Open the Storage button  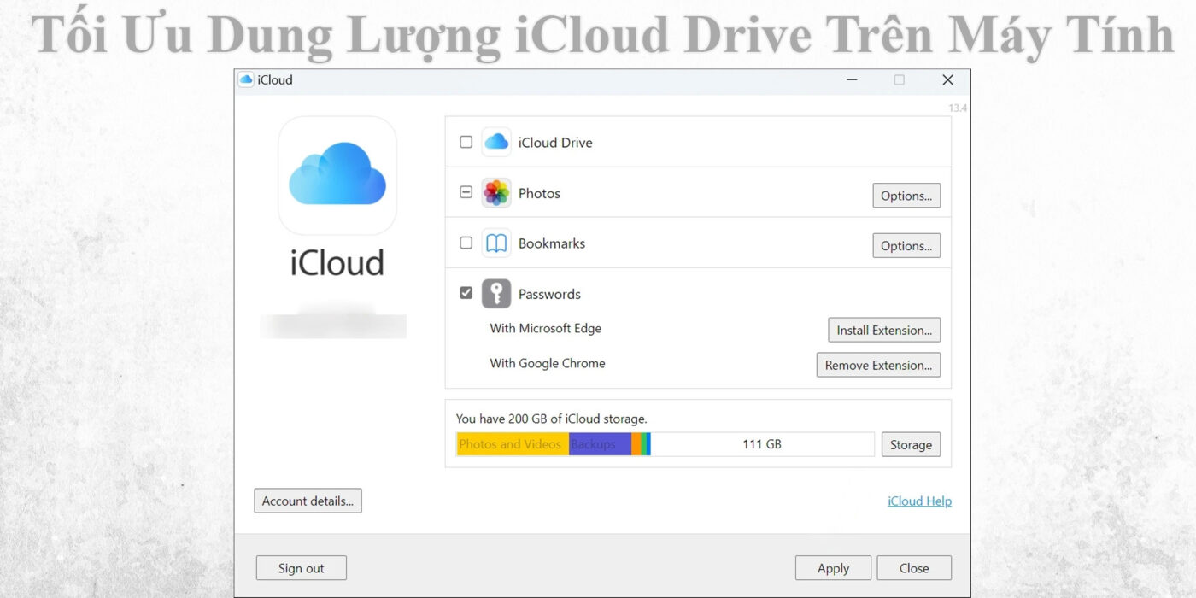(x=911, y=445)
